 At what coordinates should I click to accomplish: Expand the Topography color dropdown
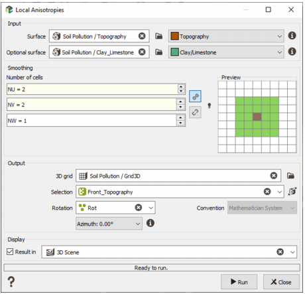280,37
